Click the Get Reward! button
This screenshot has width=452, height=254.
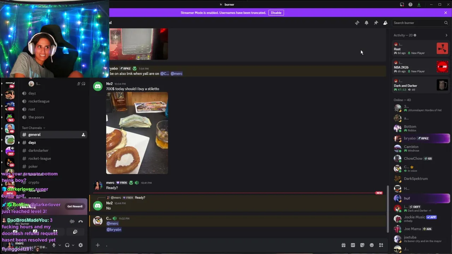tap(75, 206)
